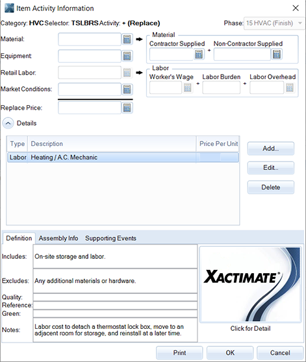This screenshot has width=306, height=362.
Task: Switch to the Definition tab
Action: [x=19, y=238]
